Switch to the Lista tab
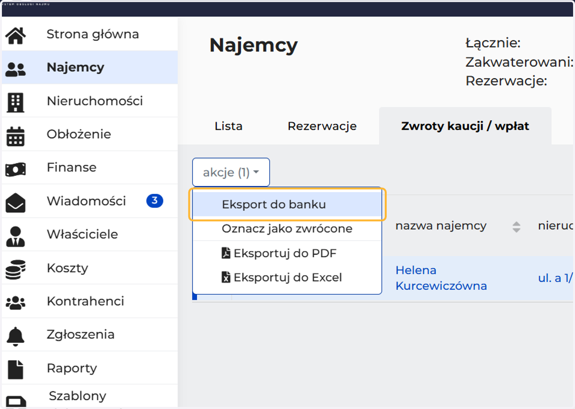This screenshot has width=575, height=409. coord(229,126)
